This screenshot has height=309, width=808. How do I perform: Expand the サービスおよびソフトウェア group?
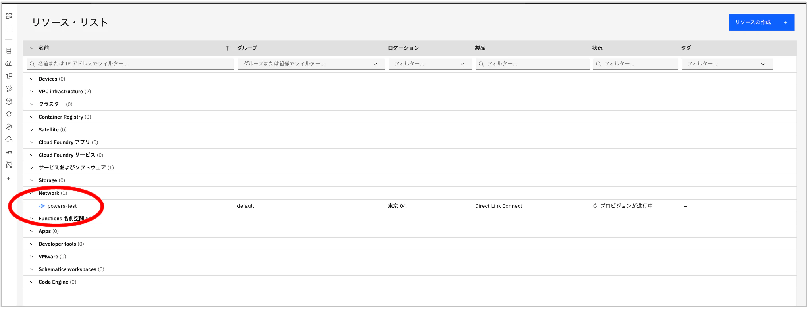coord(32,168)
